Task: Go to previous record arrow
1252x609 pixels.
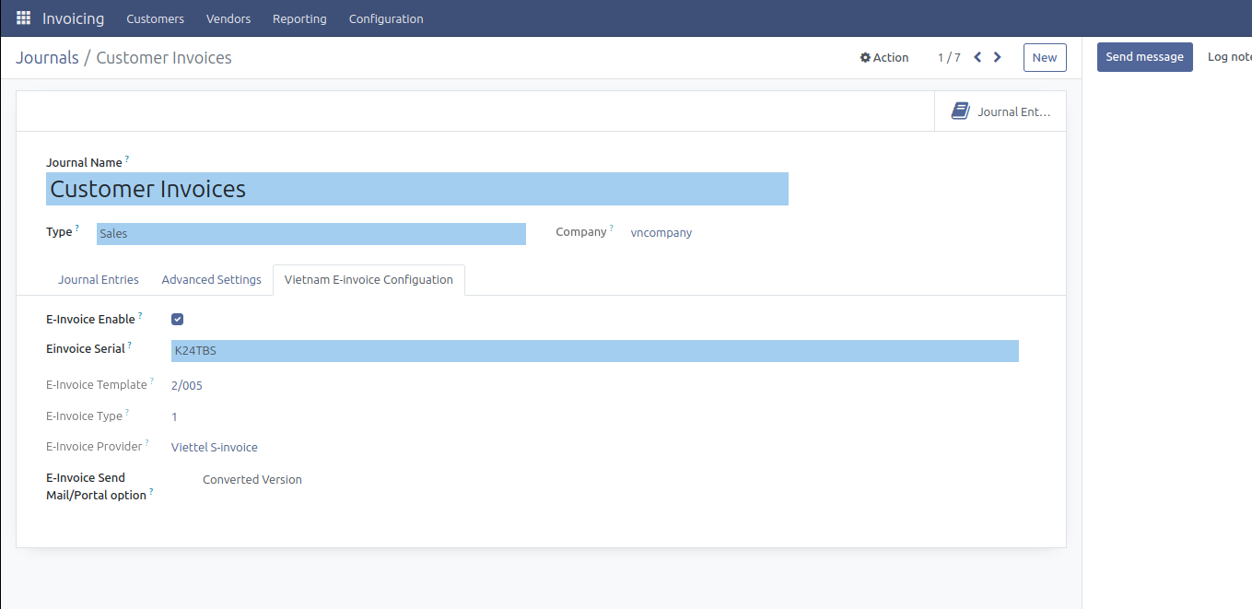Action: 977,57
